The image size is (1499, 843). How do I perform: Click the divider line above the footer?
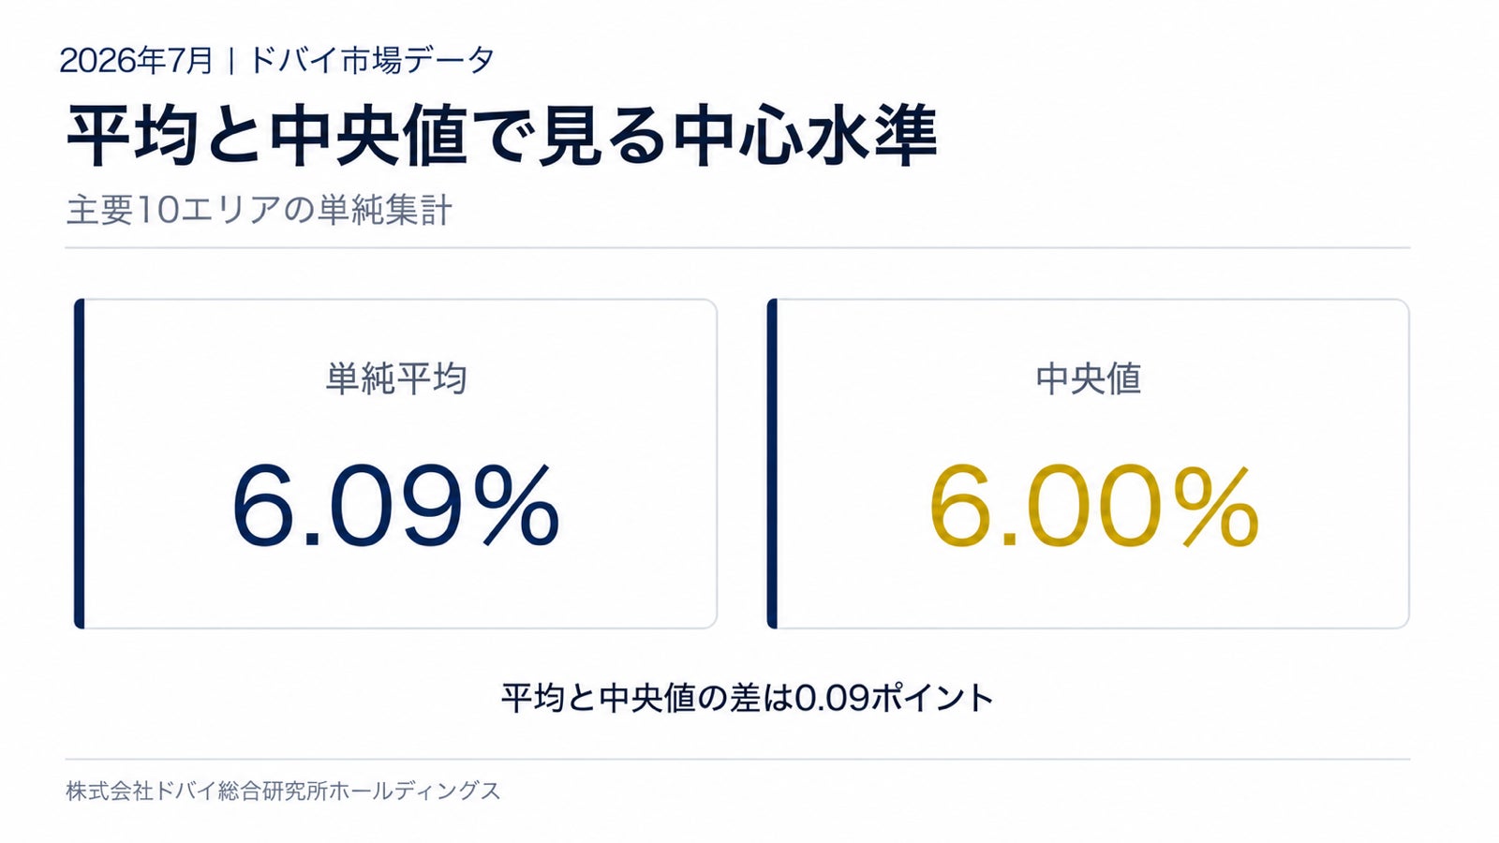pyautogui.click(x=737, y=760)
